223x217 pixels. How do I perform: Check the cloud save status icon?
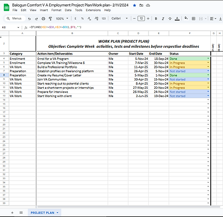click(x=148, y=6)
